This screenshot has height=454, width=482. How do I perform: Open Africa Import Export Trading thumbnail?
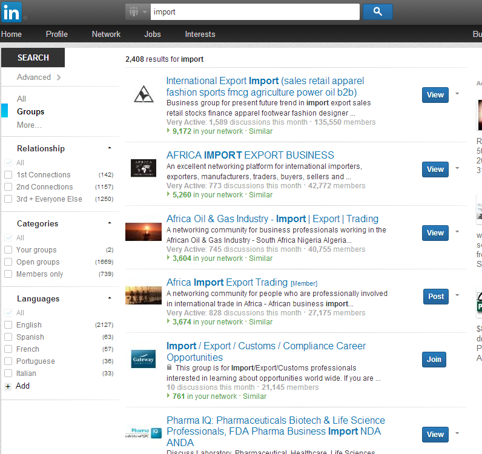tap(144, 295)
